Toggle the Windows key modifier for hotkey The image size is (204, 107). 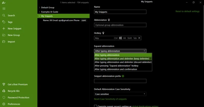[120, 38]
